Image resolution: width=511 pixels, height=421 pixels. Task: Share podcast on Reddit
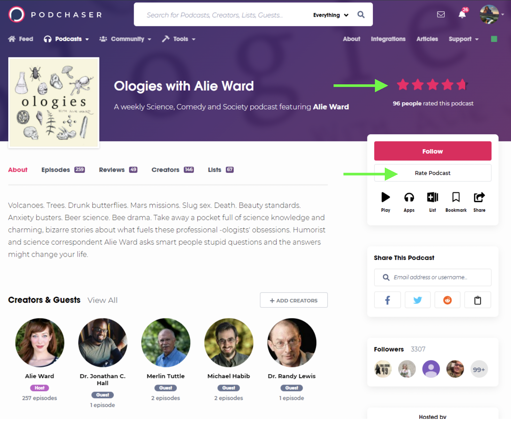point(447,300)
